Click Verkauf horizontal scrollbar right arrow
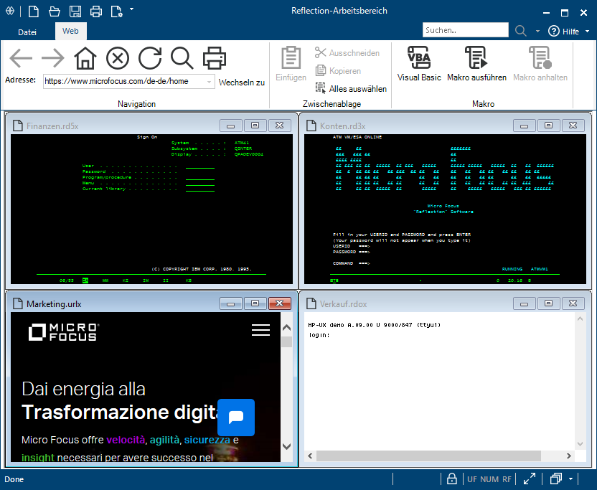This screenshot has height=490, width=597. tap(569, 456)
